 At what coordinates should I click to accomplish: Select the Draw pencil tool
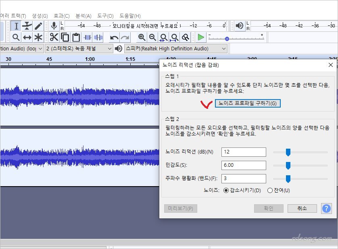pyautogui.click(x=38, y=26)
